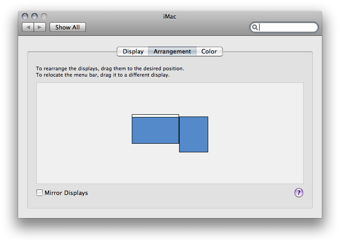Minimize the iMac preferences window
340x243 pixels.
(x=35, y=16)
